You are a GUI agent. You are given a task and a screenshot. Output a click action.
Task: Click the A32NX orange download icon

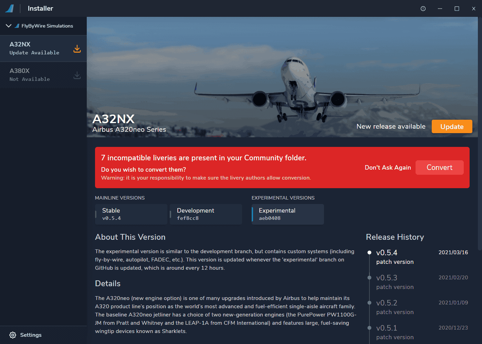77,49
